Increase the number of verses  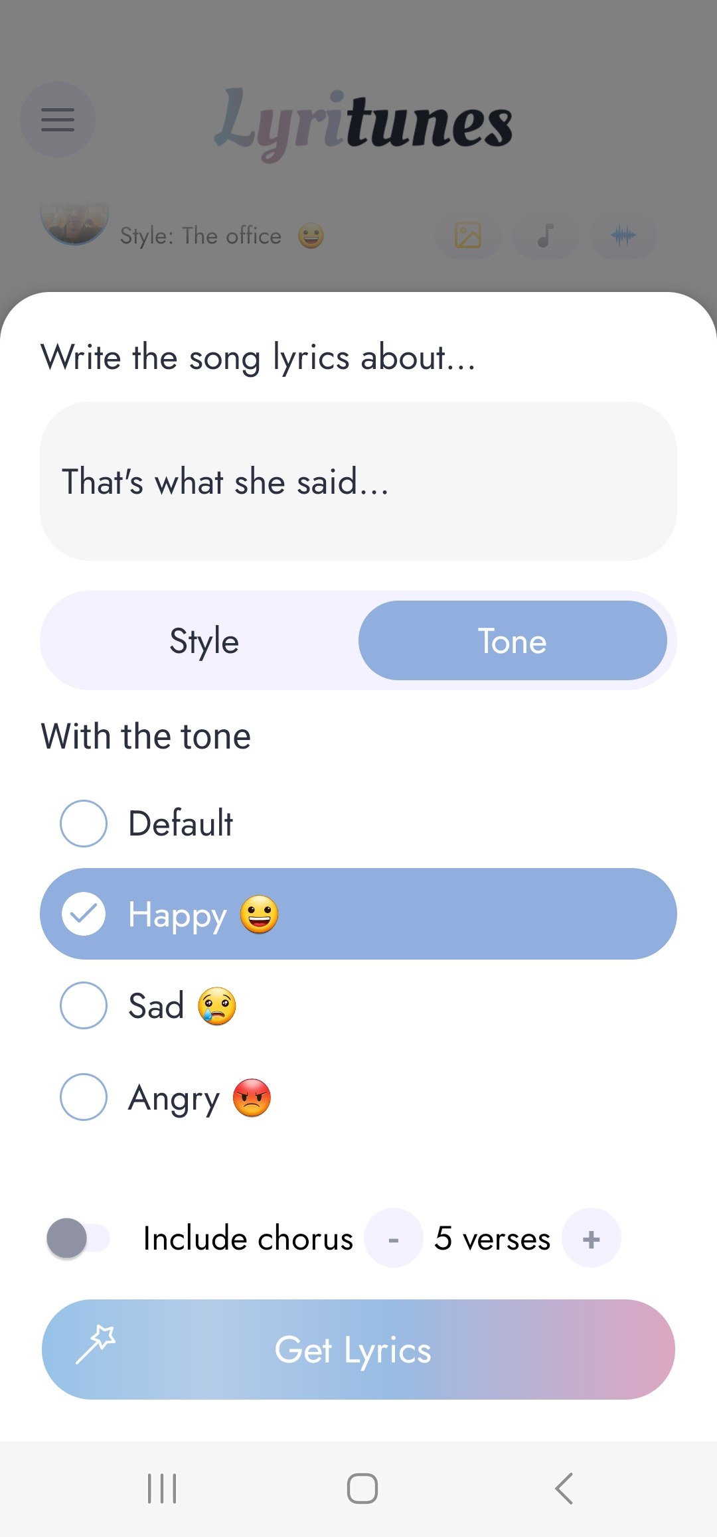click(591, 1238)
